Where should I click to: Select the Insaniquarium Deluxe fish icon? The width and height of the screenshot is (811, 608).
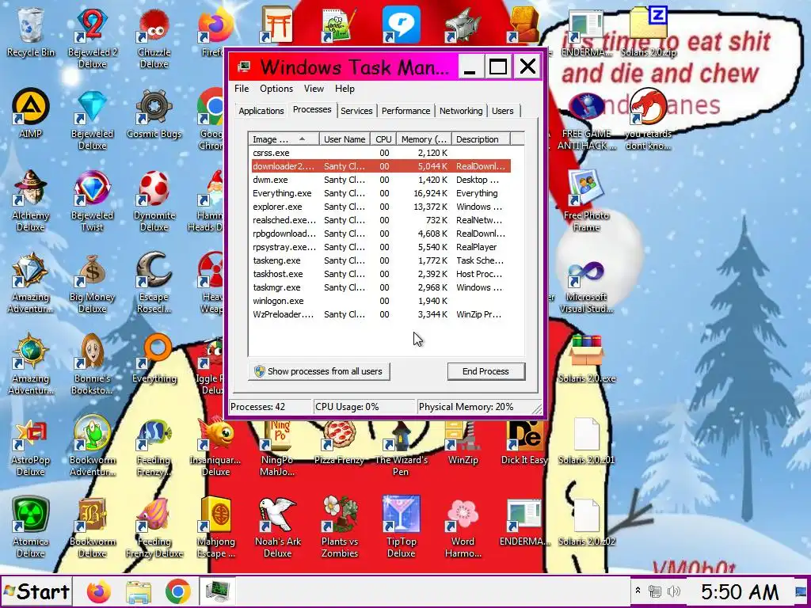[215, 446]
